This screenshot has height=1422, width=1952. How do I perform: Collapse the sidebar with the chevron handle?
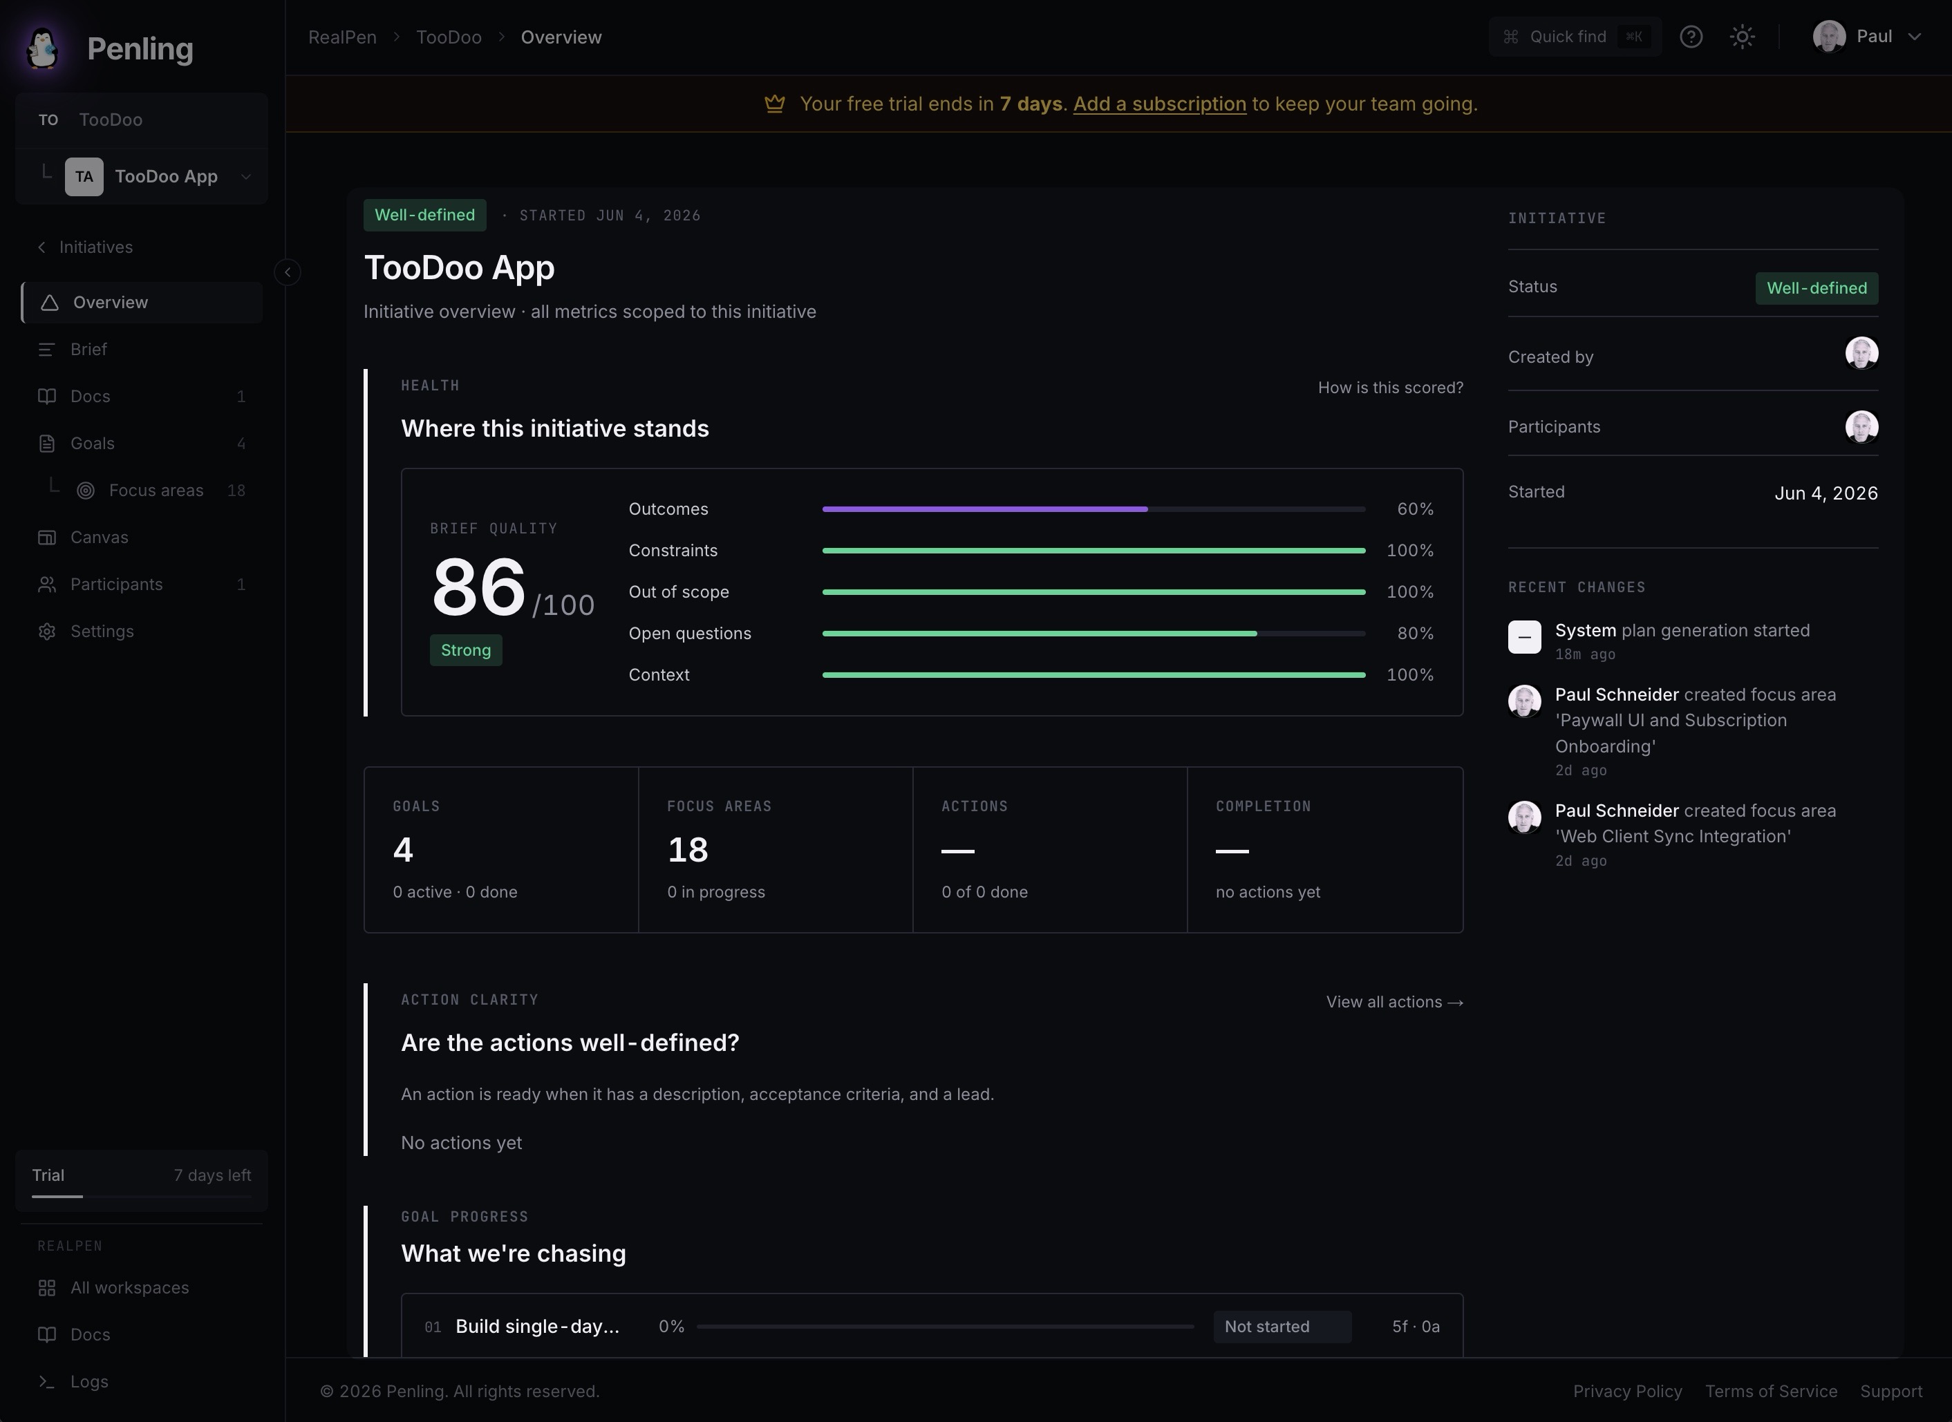288,272
